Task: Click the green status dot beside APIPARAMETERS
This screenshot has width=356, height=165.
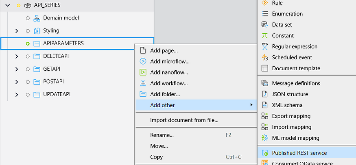Action: coord(28,43)
